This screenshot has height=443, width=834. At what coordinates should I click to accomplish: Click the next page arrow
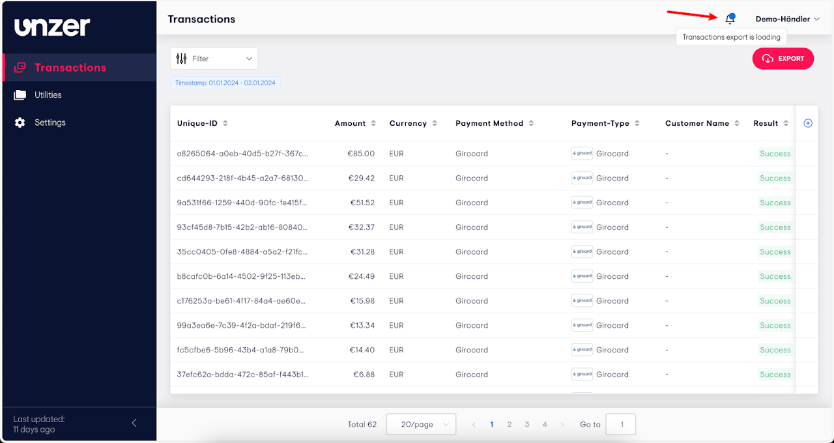[x=562, y=425]
